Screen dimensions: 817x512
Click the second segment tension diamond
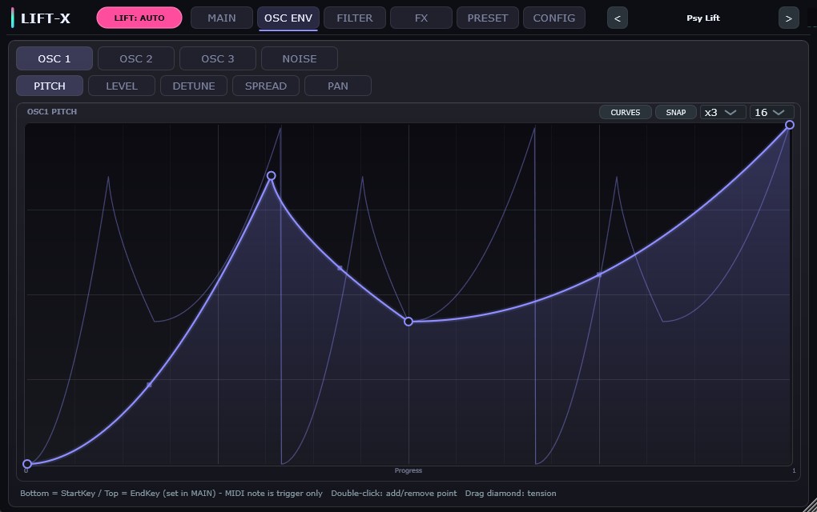(x=340, y=268)
